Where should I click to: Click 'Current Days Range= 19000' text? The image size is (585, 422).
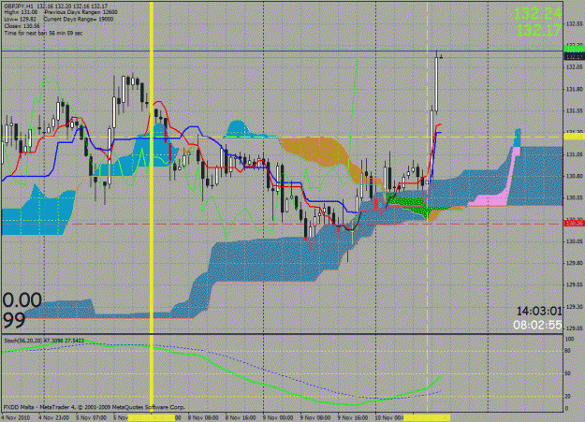(x=79, y=19)
